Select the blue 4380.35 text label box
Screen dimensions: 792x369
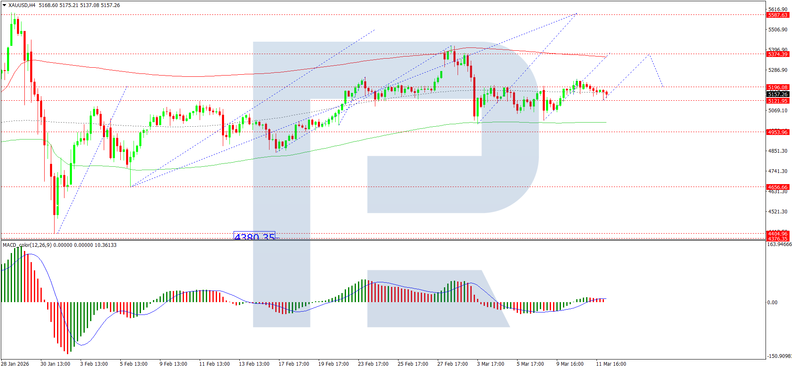point(254,236)
